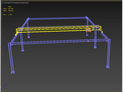Select the orange hoist trolley
123x92 pixels.
click(x=88, y=30)
